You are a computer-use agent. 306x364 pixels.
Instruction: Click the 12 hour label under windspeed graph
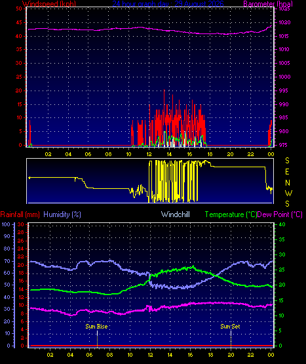[149, 154]
